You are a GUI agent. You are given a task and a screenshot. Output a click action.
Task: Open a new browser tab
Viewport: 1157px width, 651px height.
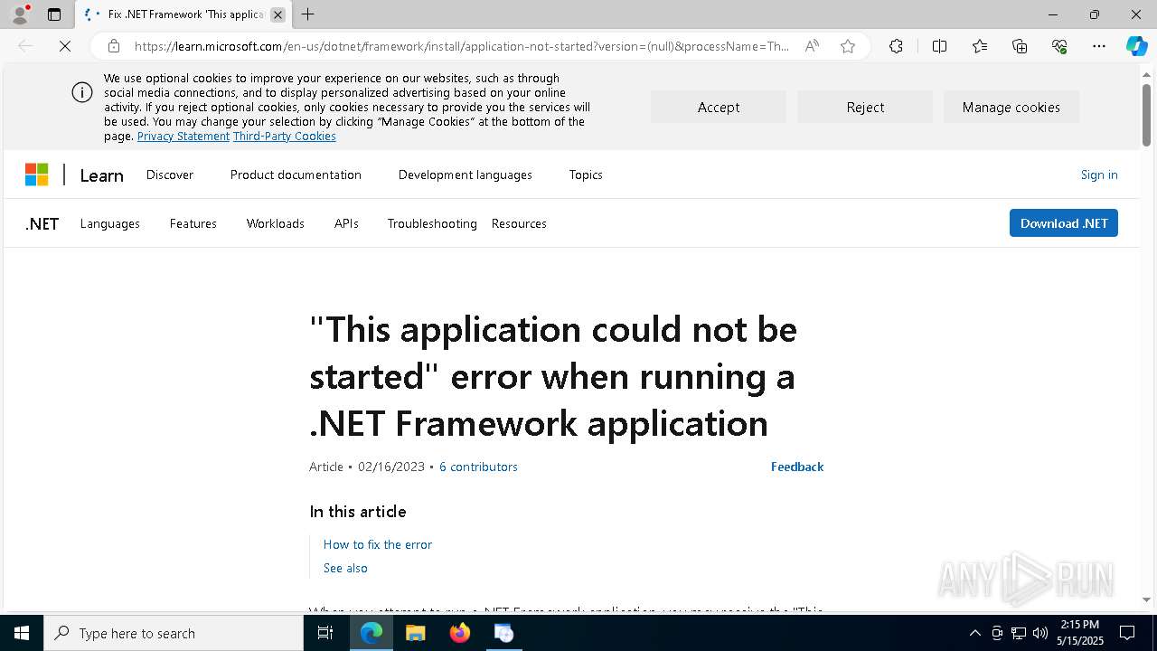(308, 14)
